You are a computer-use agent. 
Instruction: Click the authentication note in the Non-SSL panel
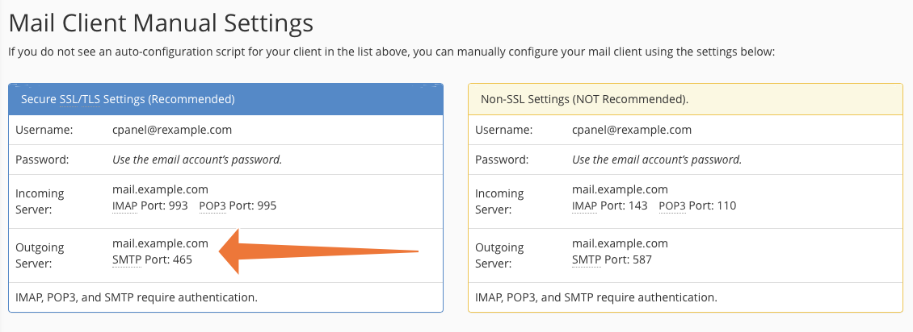pyautogui.click(x=596, y=297)
